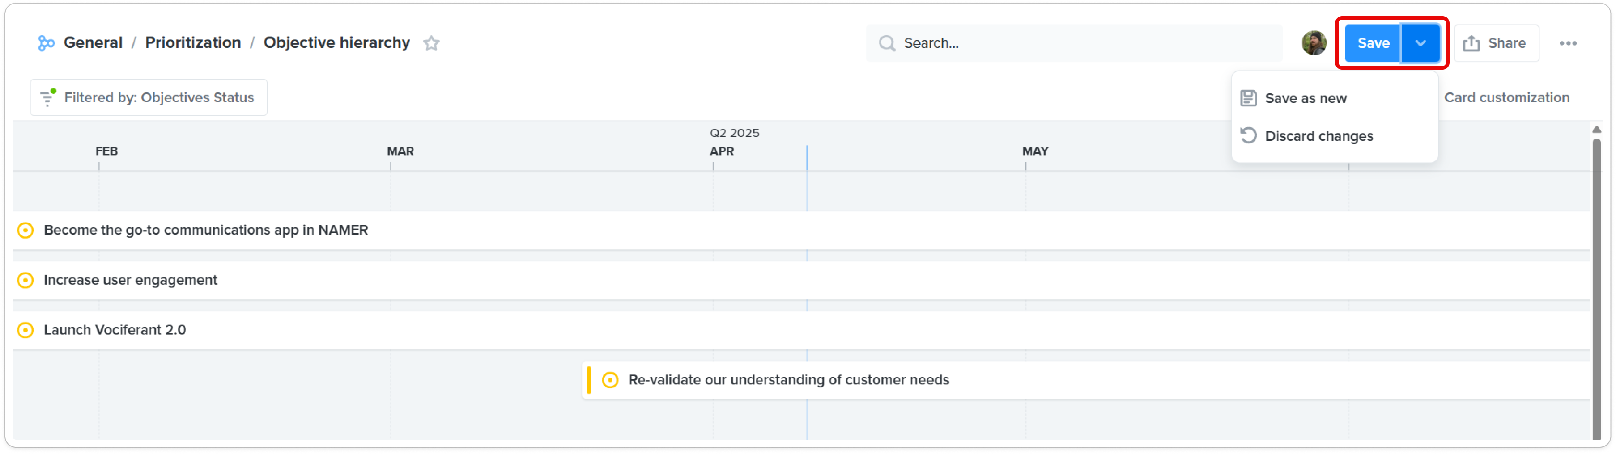Click objective icon for Re-validate customer needs
This screenshot has height=454, width=1616.
(x=610, y=380)
